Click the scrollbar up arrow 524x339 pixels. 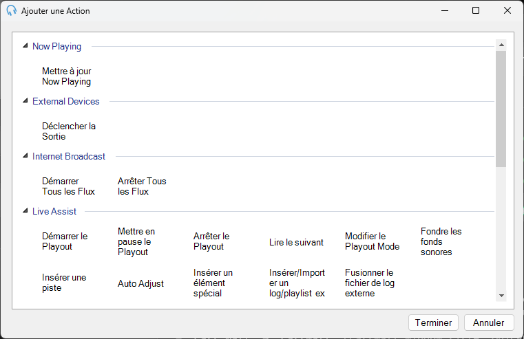501,45
